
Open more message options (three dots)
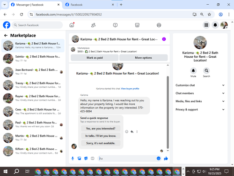click(137, 132)
